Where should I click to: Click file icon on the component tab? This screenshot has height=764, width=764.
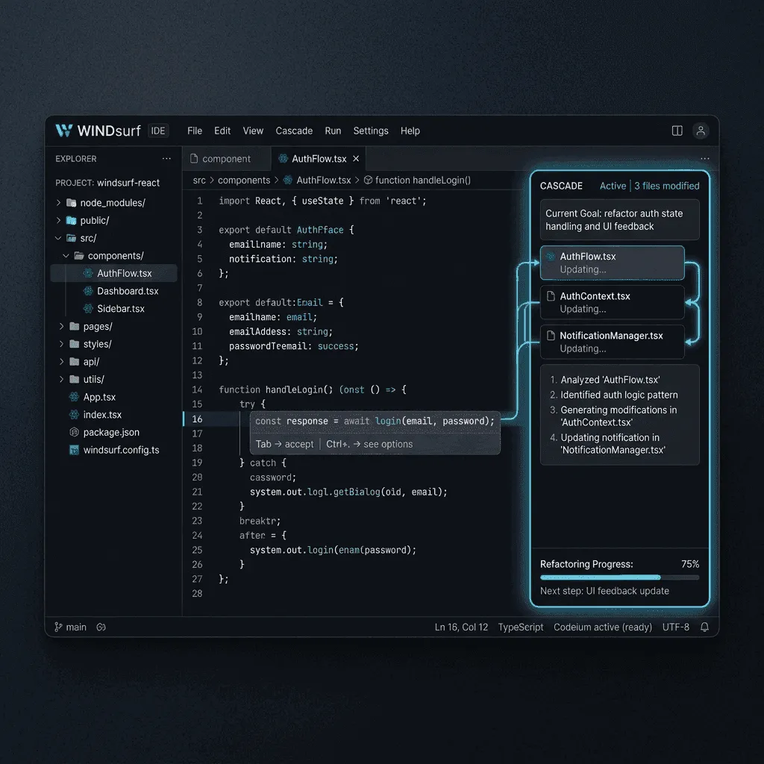[x=194, y=159]
